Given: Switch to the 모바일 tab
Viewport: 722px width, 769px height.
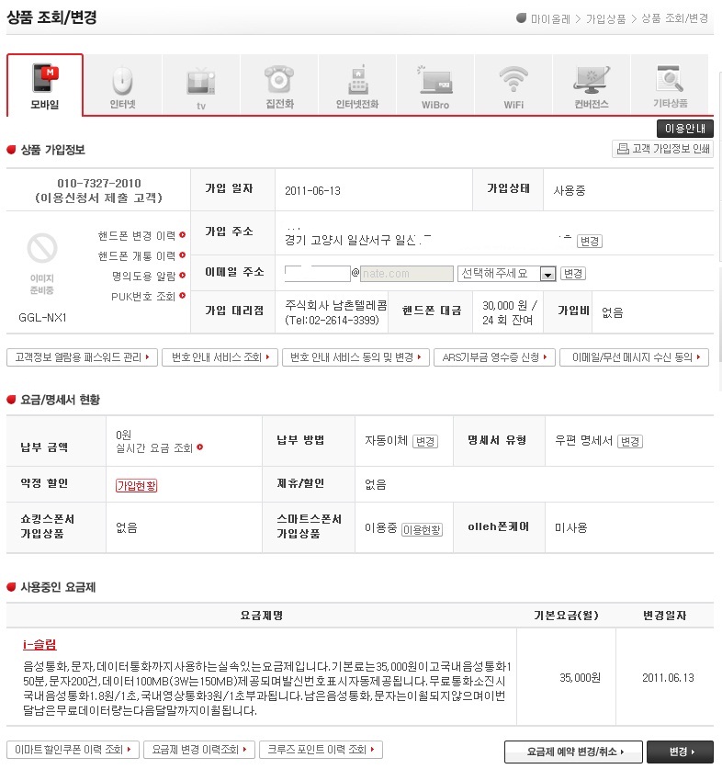Looking at the screenshot, I should [x=45, y=85].
